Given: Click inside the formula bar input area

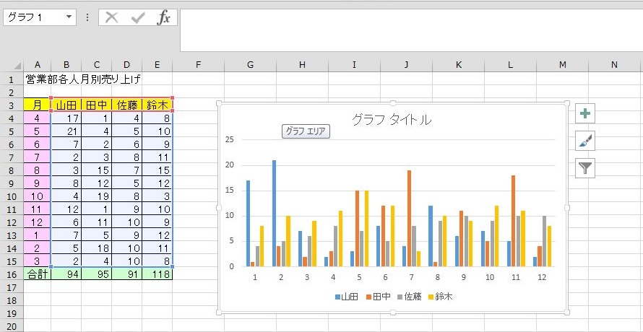Looking at the screenshot, I should [405, 29].
